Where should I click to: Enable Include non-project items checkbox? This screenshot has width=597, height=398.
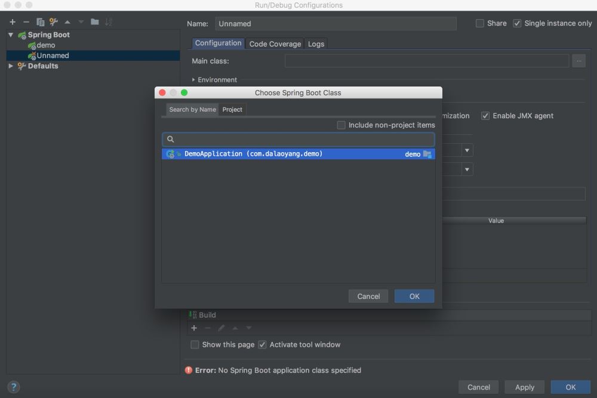coord(341,125)
